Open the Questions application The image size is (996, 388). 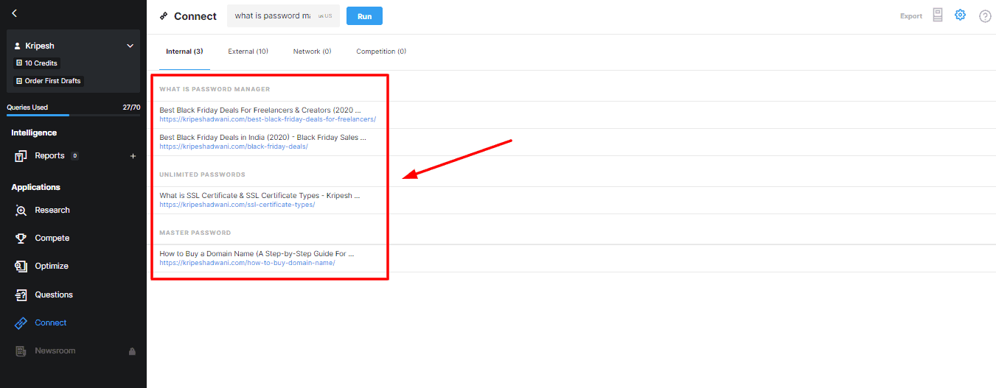[53, 294]
